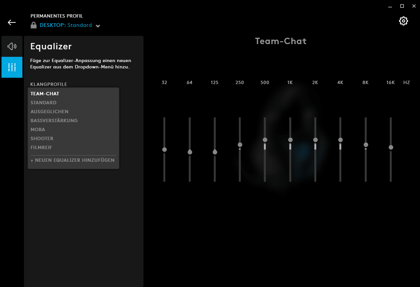The image size is (420, 287).
Task: Open the acoustics speaker tab icon
Action: (x=12, y=46)
